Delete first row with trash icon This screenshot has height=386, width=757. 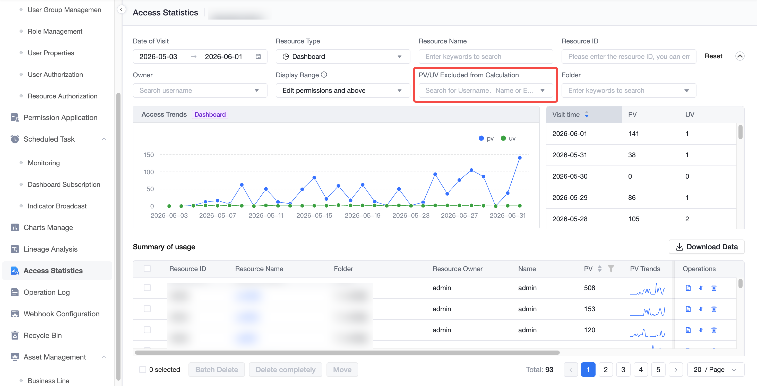point(714,288)
